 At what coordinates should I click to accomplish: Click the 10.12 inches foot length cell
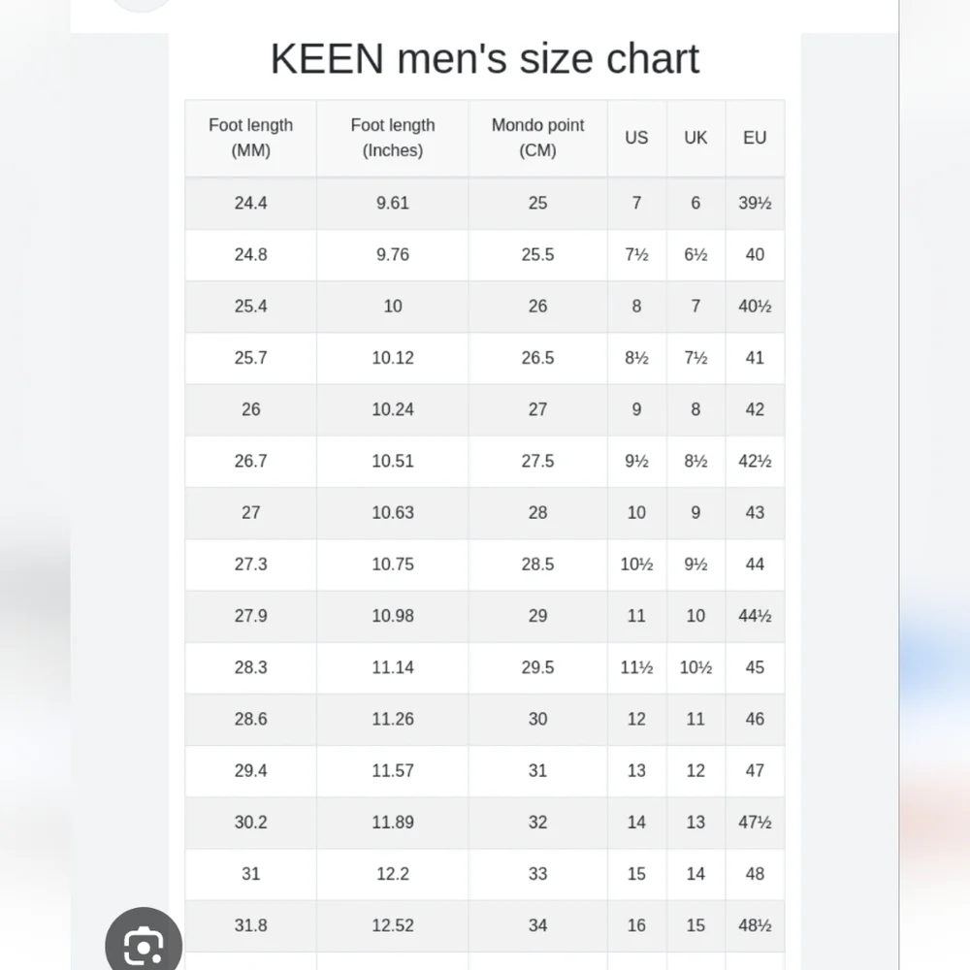coord(393,358)
